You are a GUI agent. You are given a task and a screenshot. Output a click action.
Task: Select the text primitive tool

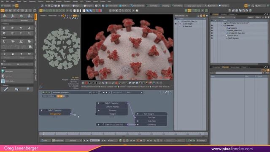29,33
